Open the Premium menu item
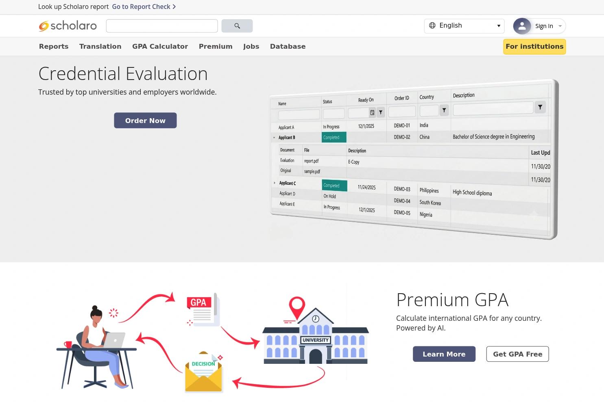The image size is (604, 402). [x=216, y=47]
